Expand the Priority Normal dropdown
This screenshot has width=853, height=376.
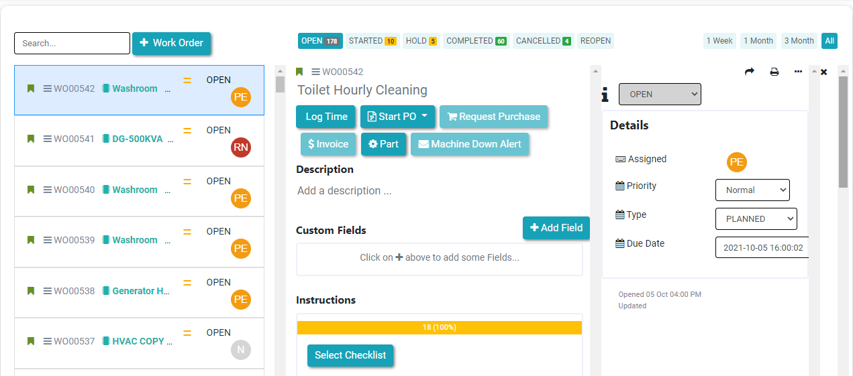tap(752, 190)
